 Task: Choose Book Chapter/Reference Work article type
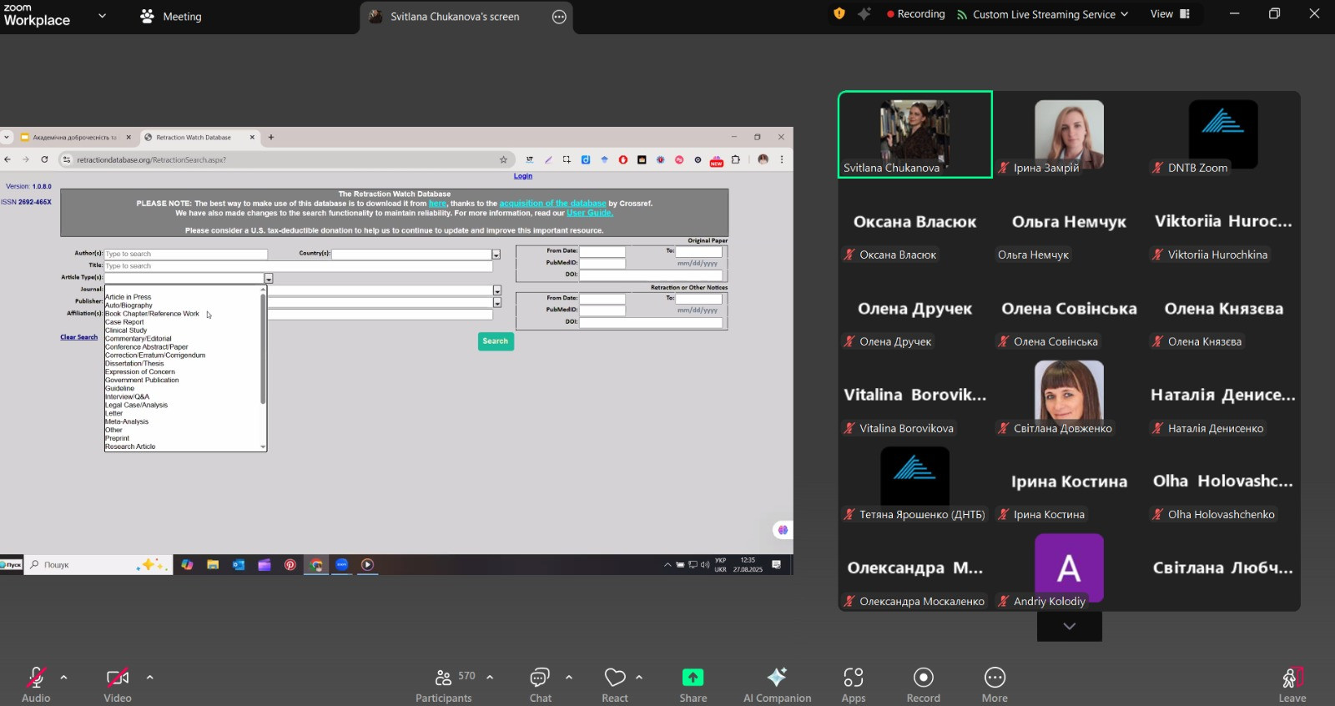coord(152,314)
